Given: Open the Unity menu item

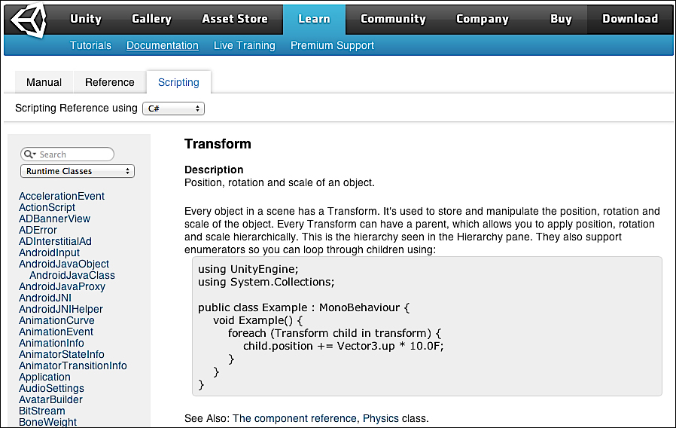Looking at the screenshot, I should pyautogui.click(x=86, y=19).
